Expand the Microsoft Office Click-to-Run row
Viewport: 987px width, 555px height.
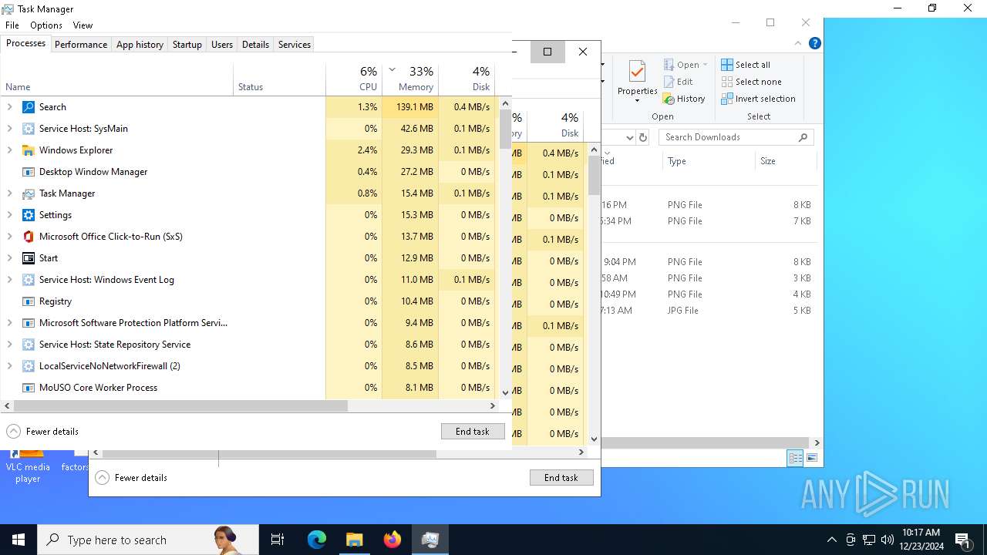(10, 237)
